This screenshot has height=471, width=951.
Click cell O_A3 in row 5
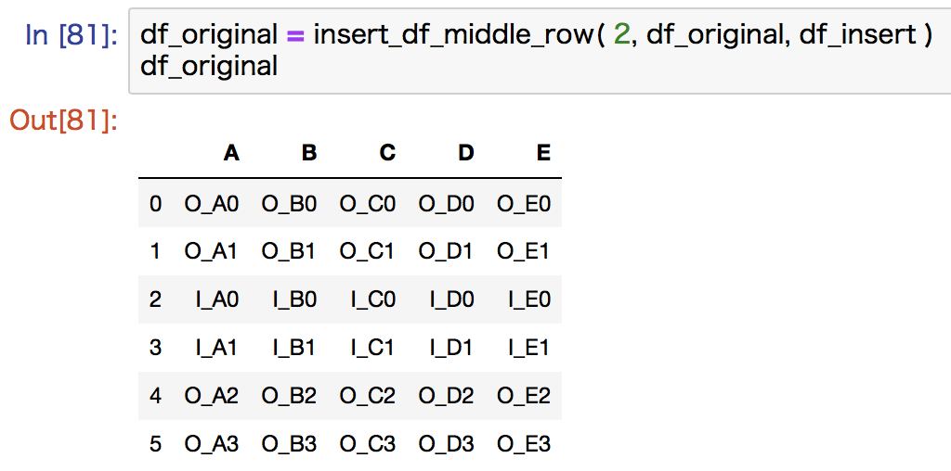click(x=212, y=444)
